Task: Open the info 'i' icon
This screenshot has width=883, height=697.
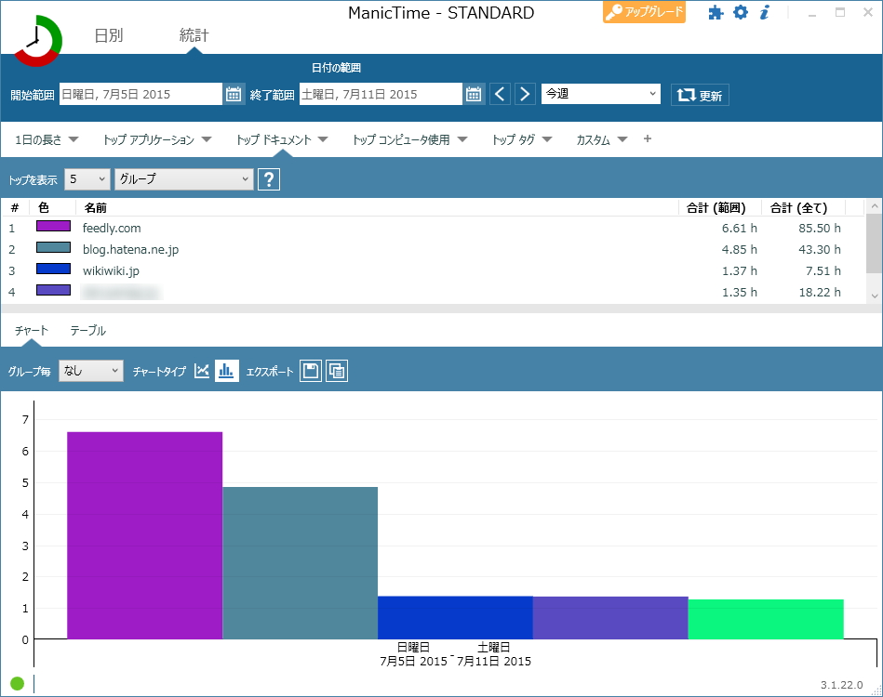Action: [764, 12]
